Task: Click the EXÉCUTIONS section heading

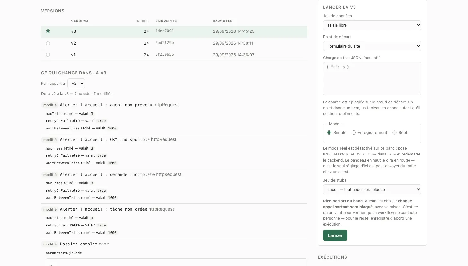Action: (332, 257)
